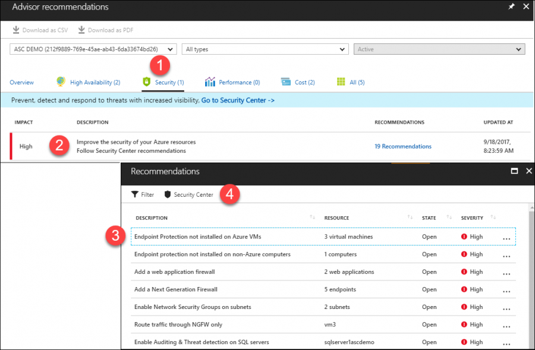Follow the Go to Security Center link
535x350 pixels.
pyautogui.click(x=238, y=100)
